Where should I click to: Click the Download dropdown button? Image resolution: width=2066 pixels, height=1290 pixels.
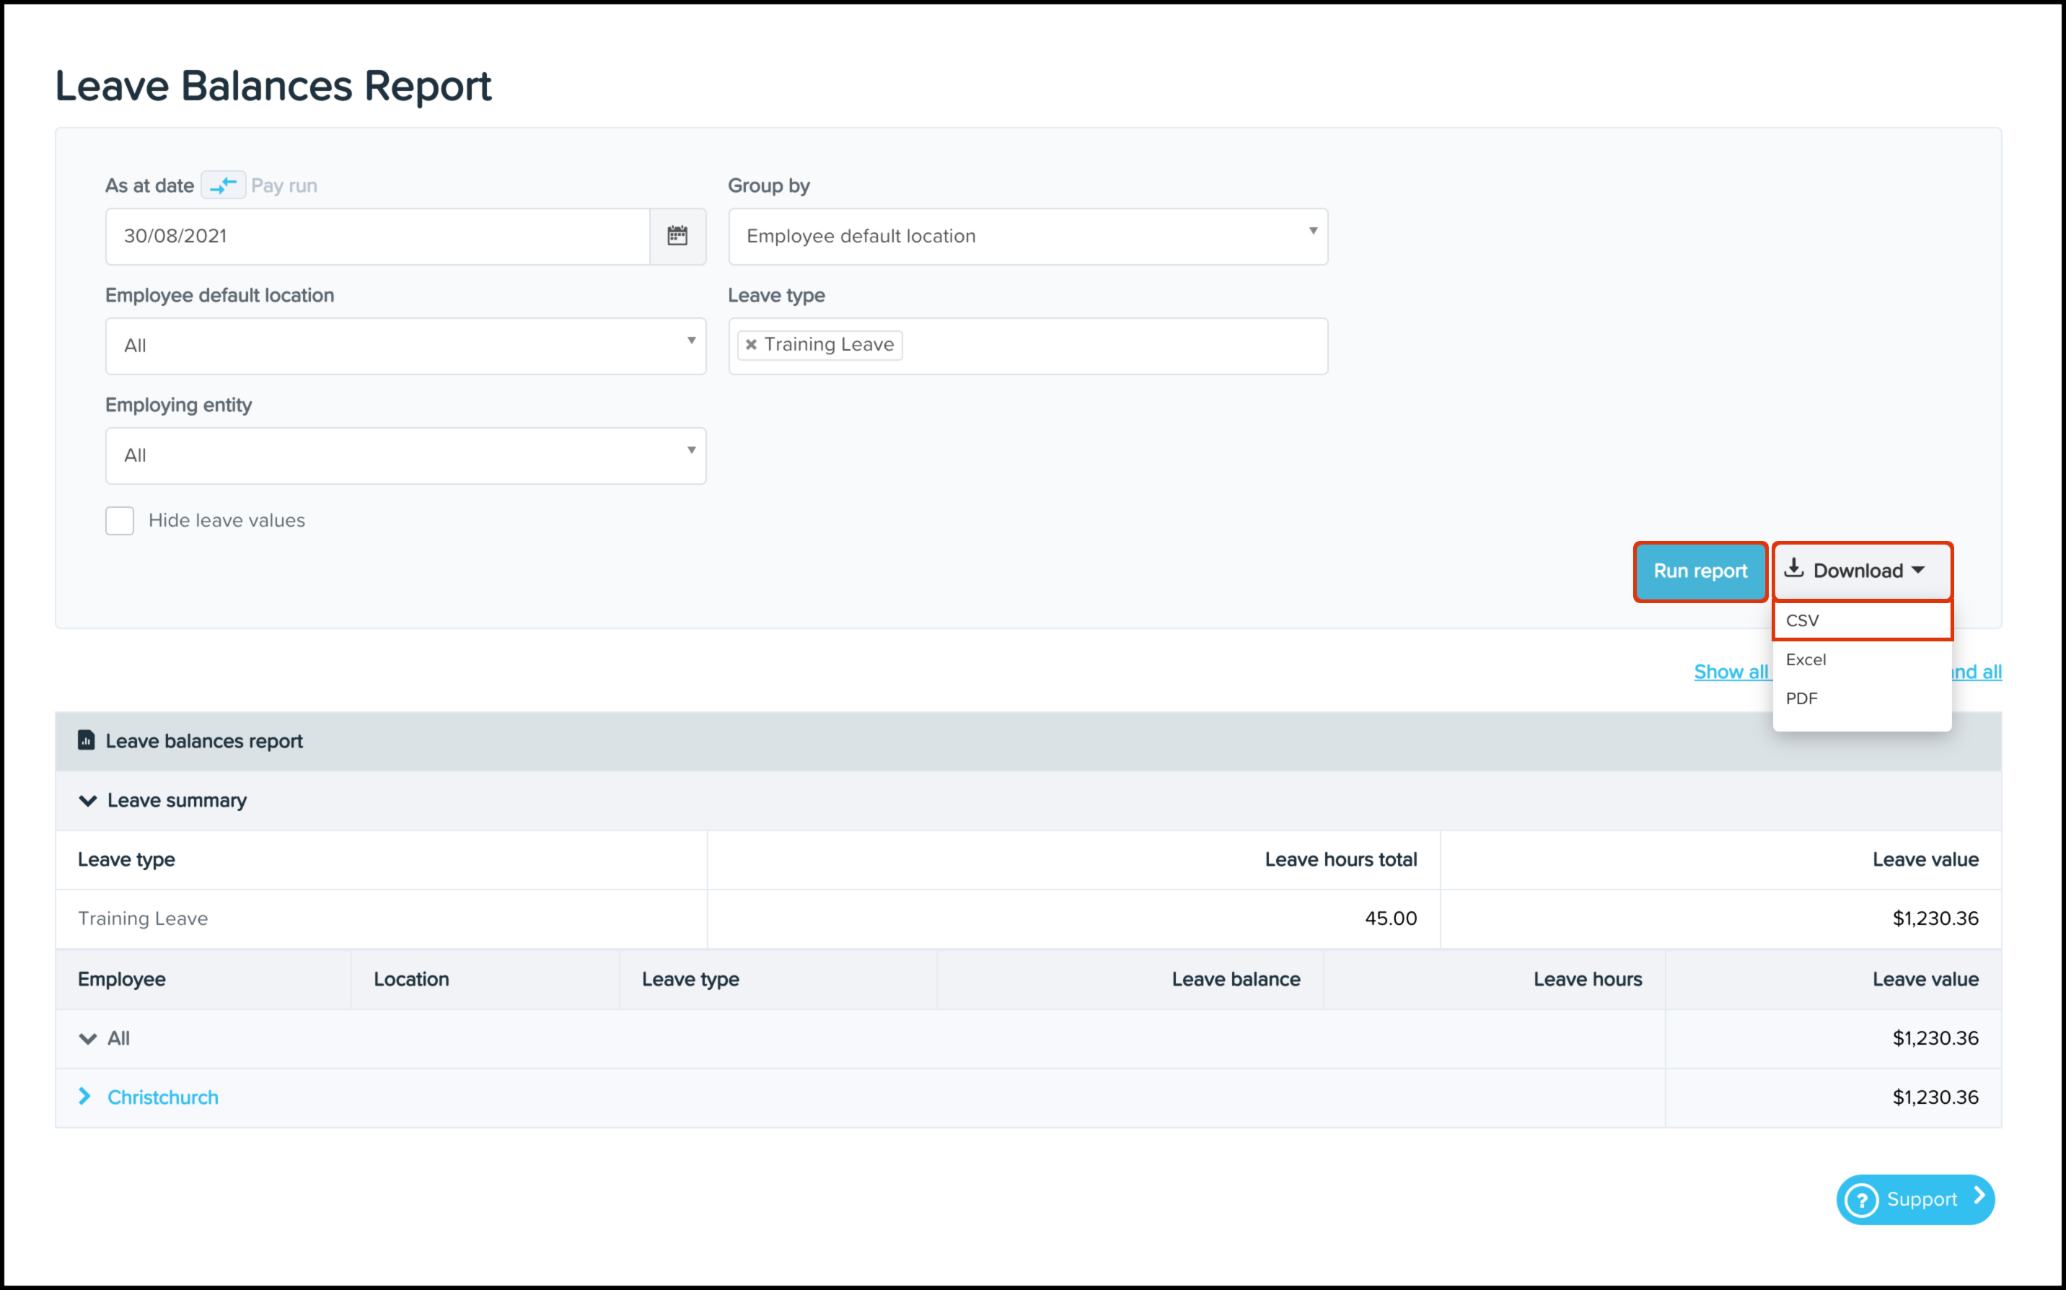coord(1861,571)
